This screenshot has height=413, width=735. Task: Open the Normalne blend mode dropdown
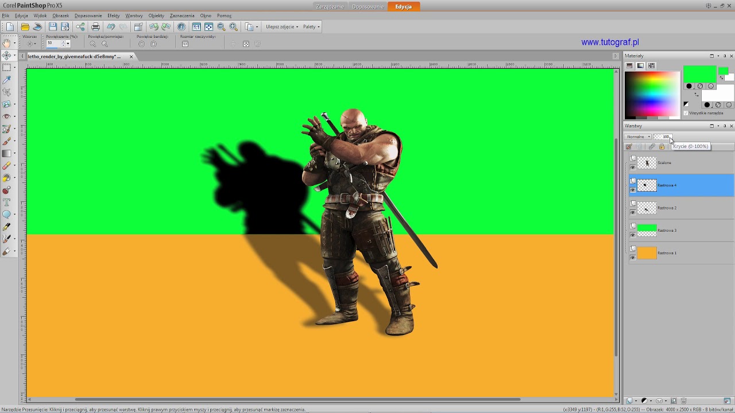638,137
